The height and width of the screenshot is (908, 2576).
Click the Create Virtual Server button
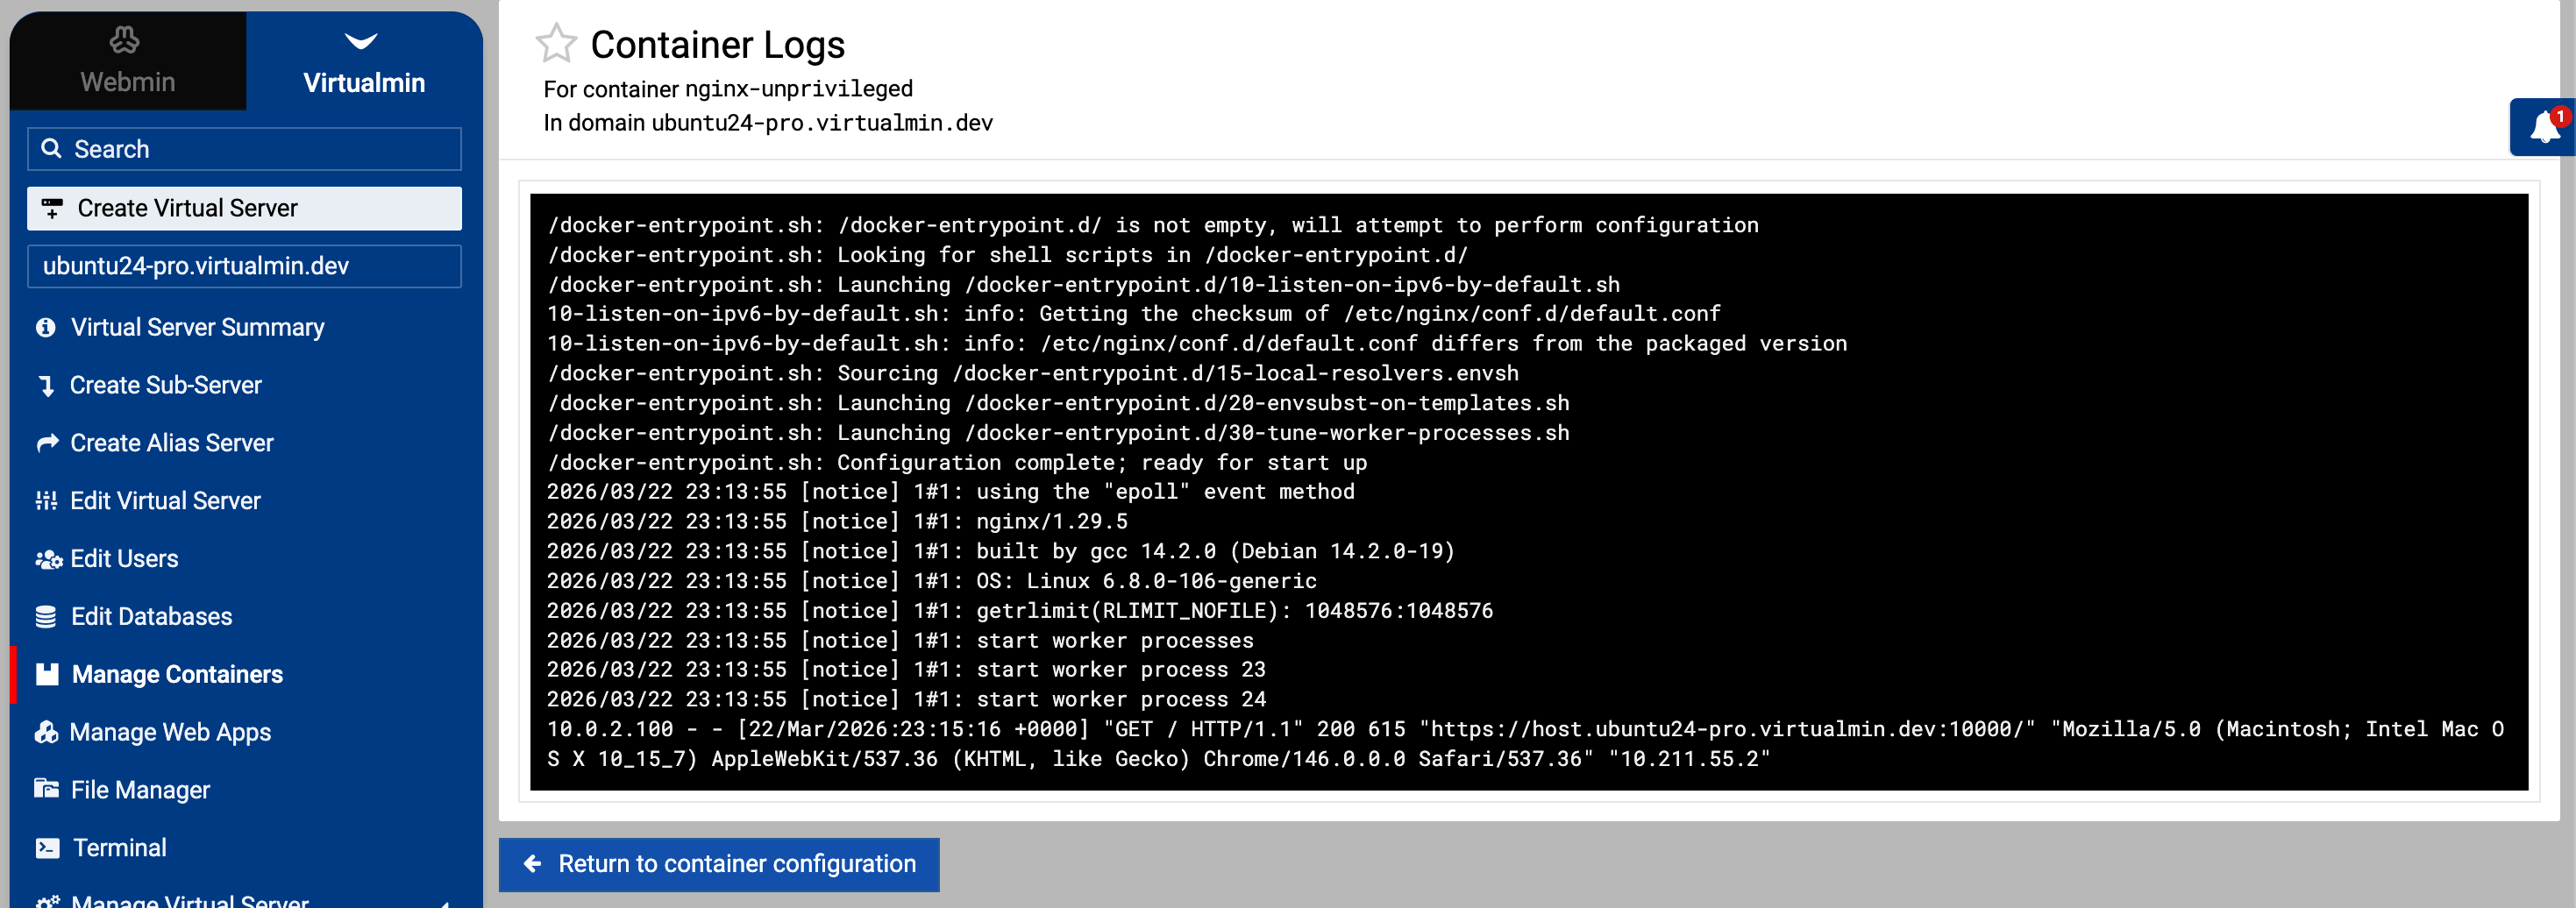click(244, 208)
